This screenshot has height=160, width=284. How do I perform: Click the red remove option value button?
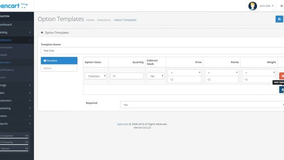click(282, 76)
